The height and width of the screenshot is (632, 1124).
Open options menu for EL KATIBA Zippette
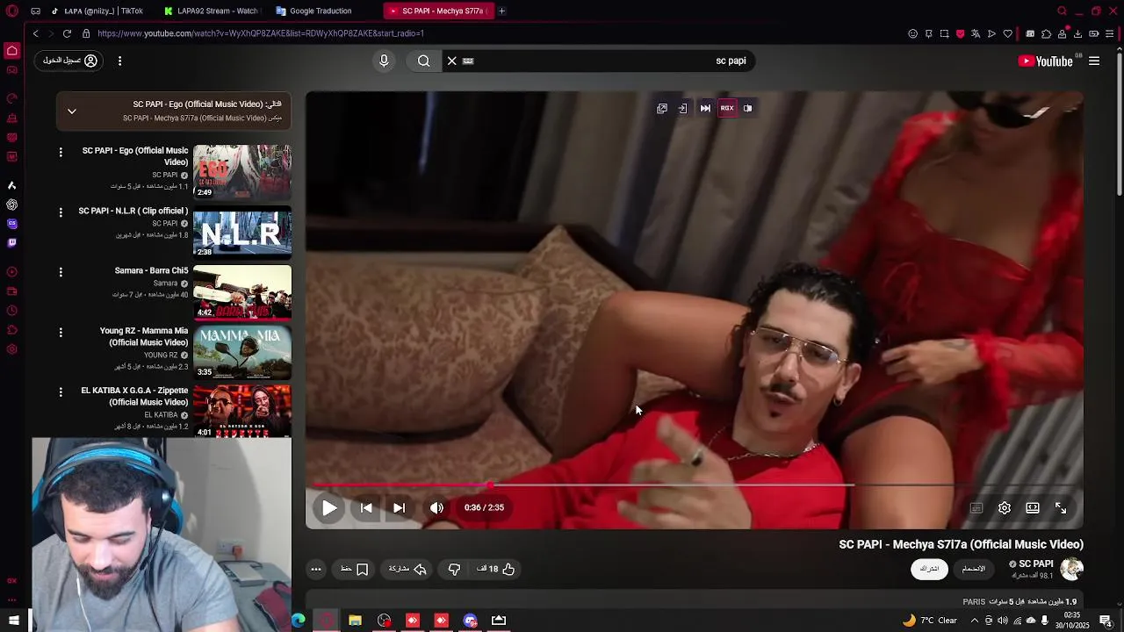61,391
